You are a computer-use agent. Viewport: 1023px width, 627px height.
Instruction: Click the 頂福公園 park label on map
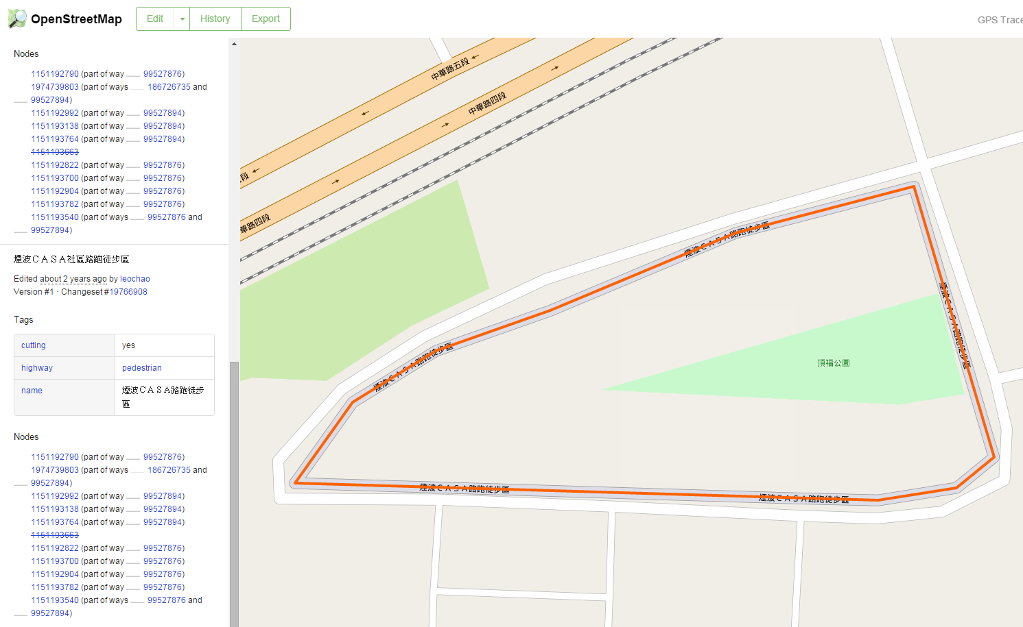833,363
